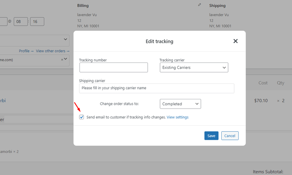The image size is (292, 175).
Task: Open the Change order status dropdown
Action: (x=180, y=104)
